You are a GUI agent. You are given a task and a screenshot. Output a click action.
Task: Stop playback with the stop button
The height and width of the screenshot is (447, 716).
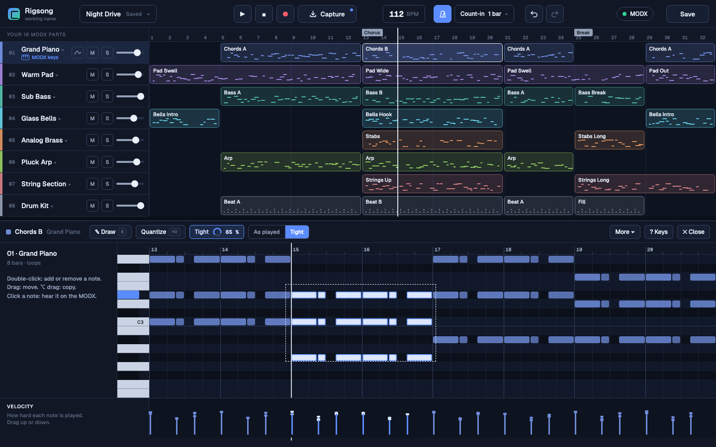(264, 14)
